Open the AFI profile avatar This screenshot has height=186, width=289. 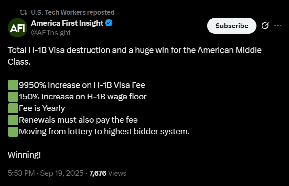point(17,28)
